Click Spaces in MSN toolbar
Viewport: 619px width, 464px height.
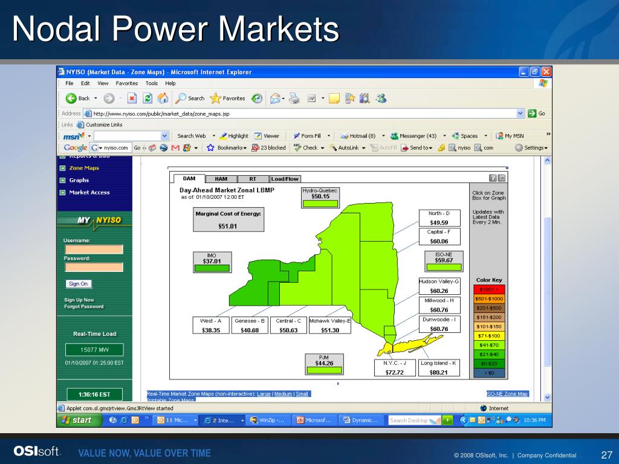pos(465,136)
